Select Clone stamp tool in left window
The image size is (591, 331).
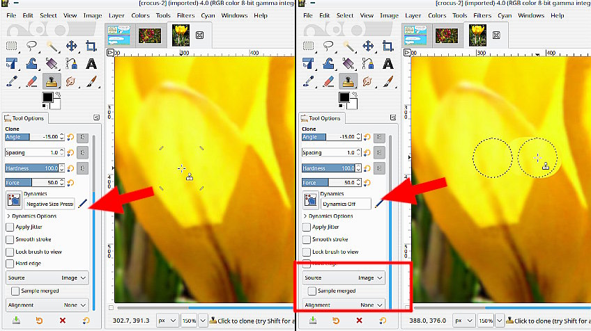coord(52,81)
